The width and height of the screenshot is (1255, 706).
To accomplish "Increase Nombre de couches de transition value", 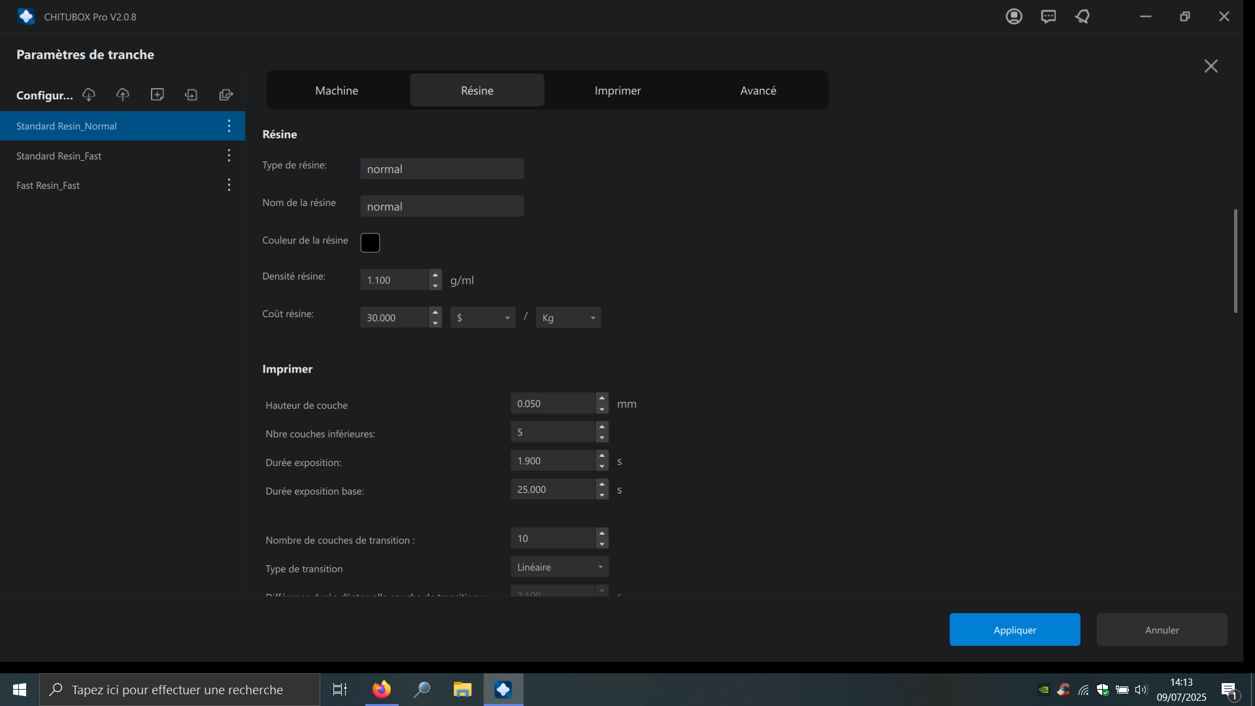I will (602, 533).
